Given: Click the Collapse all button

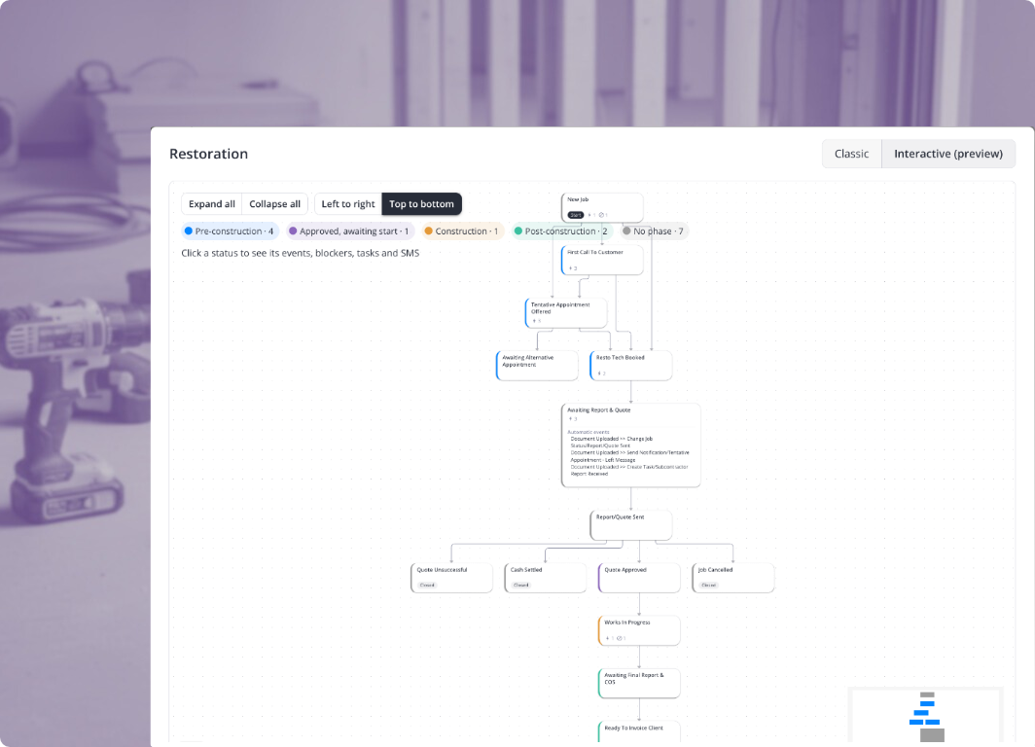Looking at the screenshot, I should point(274,204).
